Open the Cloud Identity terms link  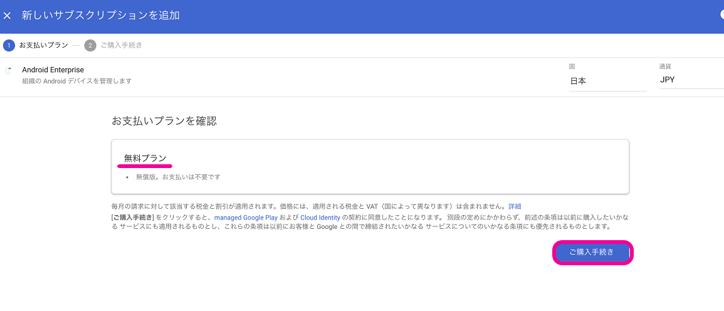320,218
